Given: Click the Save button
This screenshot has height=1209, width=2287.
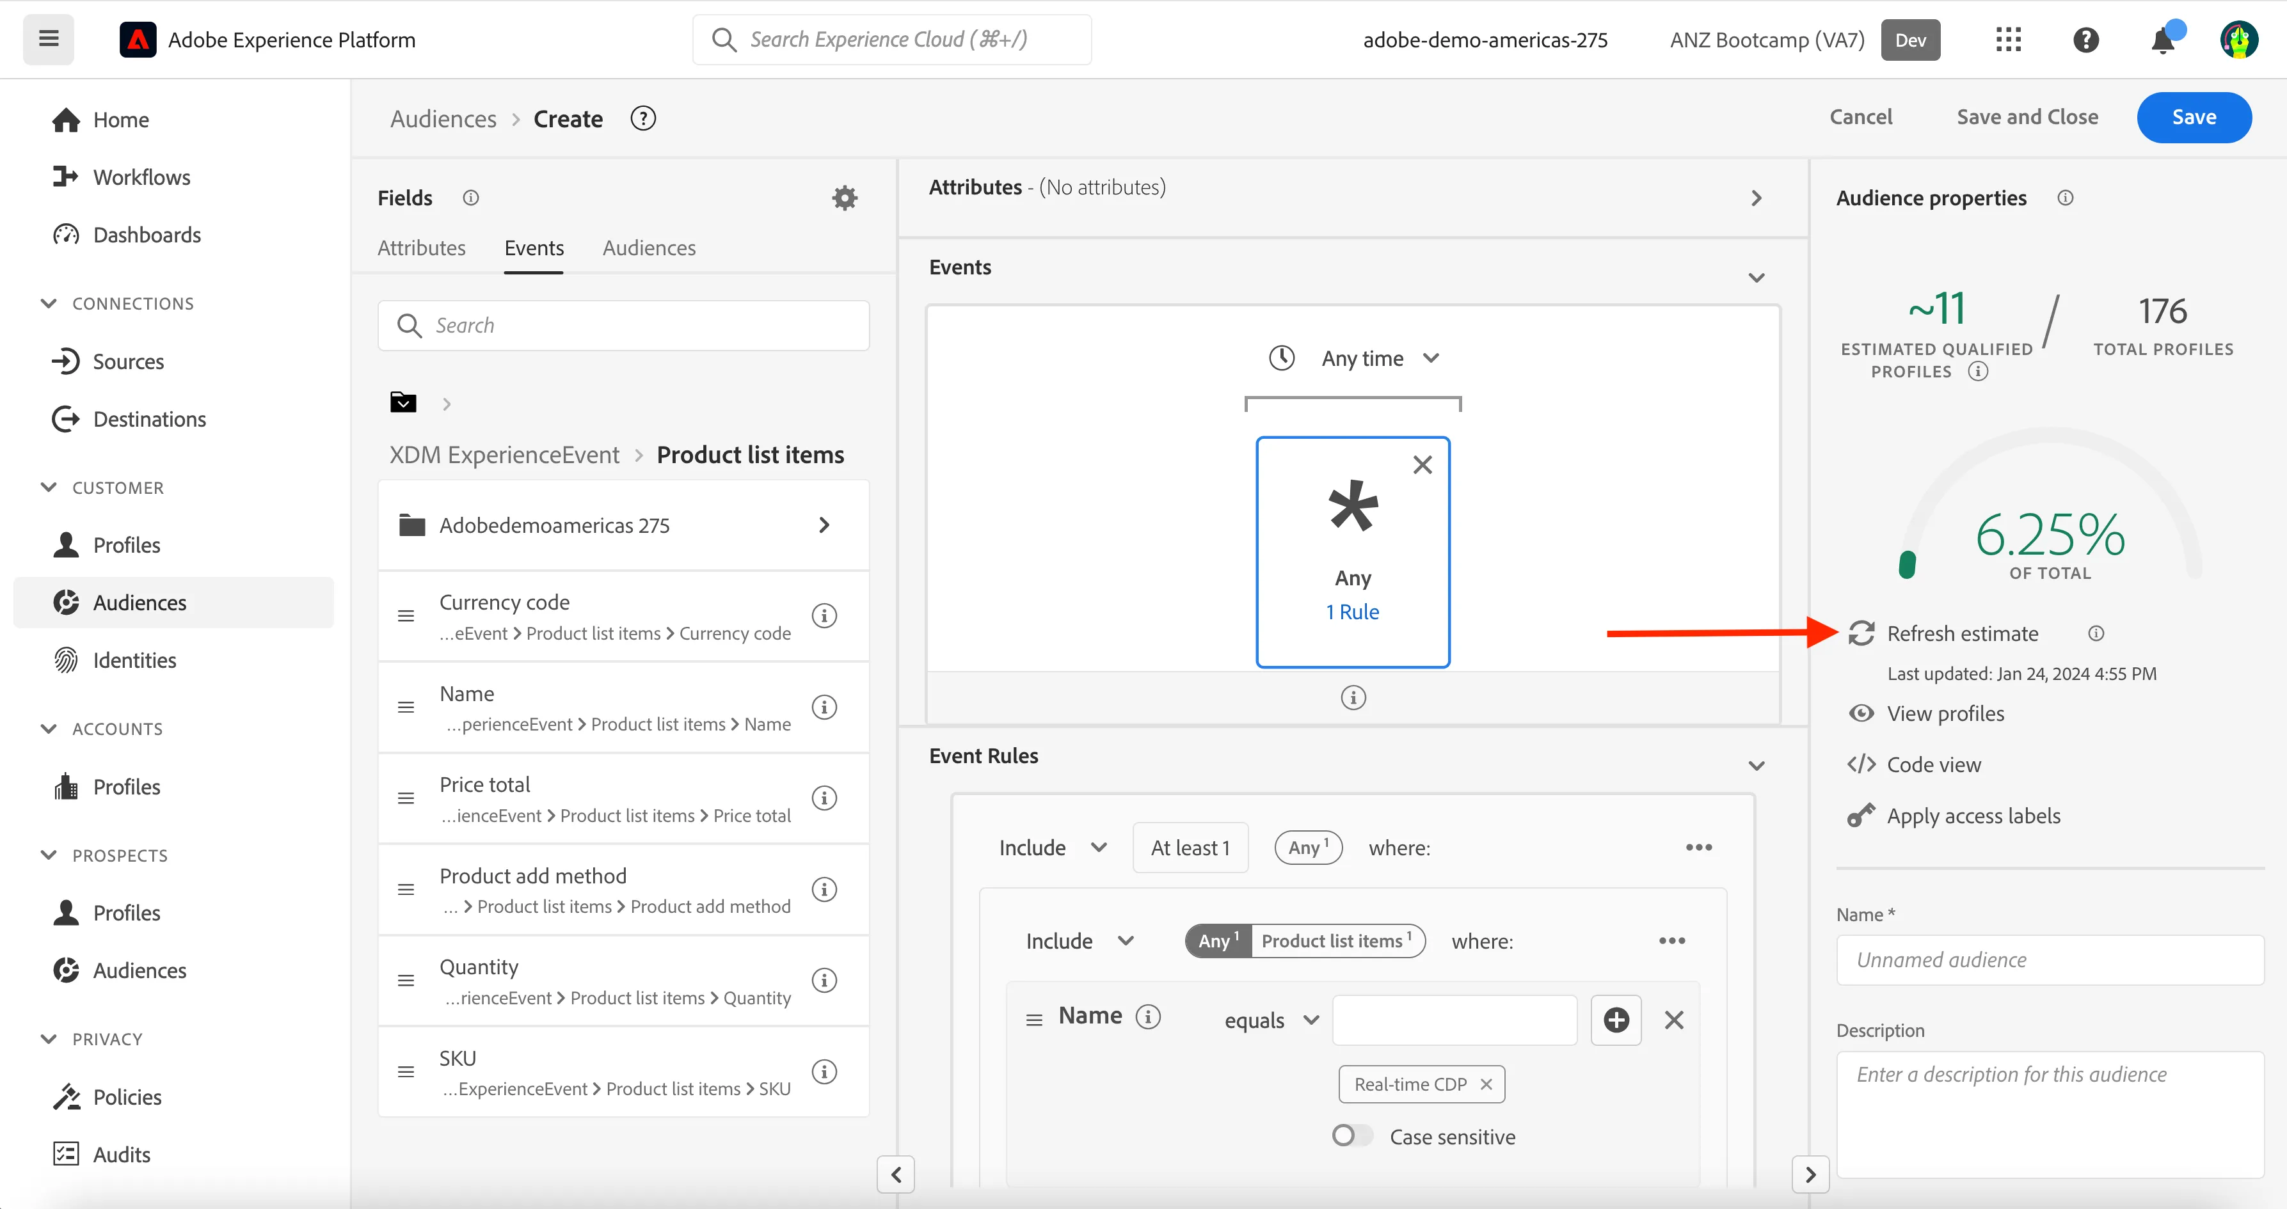Looking at the screenshot, I should pyautogui.click(x=2193, y=117).
